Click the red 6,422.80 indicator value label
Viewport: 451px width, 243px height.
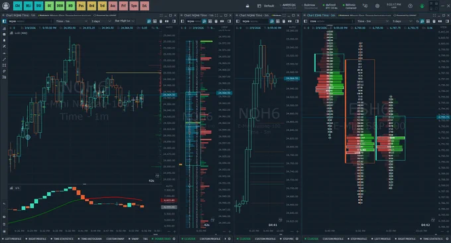tap(169, 201)
